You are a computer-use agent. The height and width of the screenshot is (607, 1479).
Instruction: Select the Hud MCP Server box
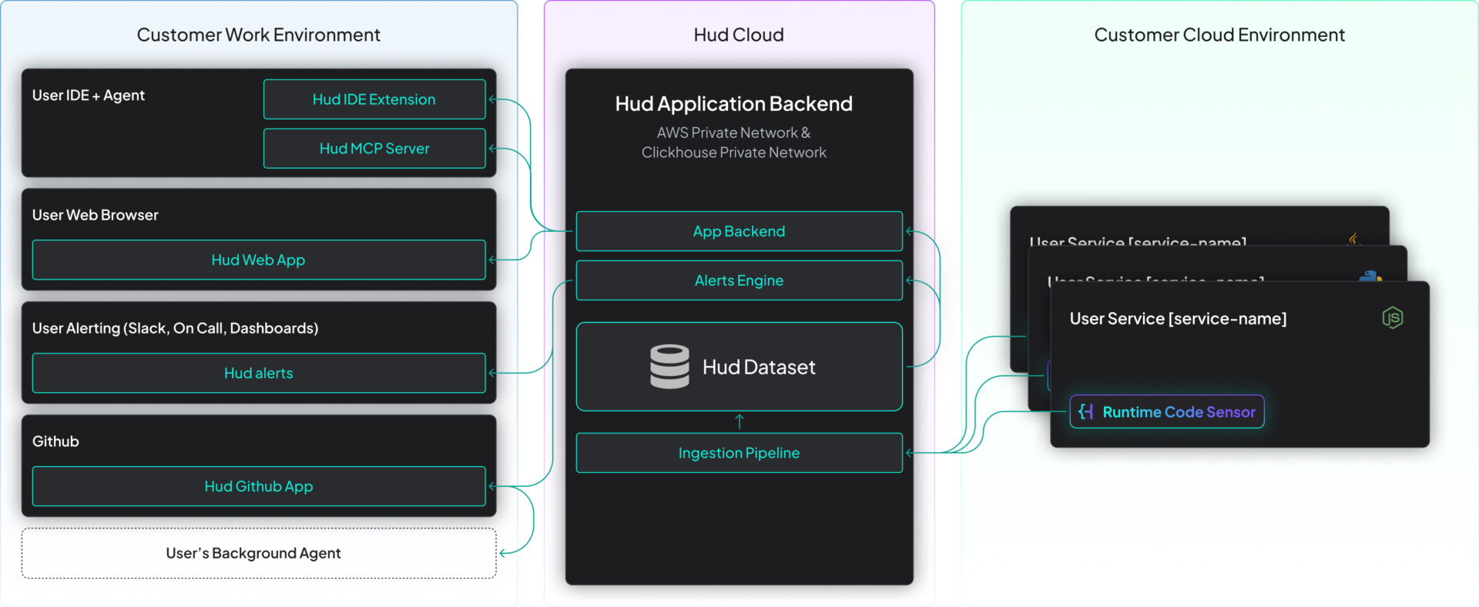374,149
